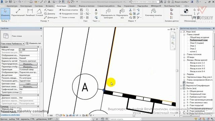
Task: Open file with folder icon in quick toolbar
Action: point(6,2)
